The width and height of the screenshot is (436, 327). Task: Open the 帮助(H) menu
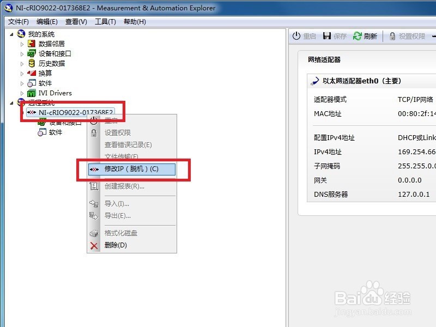click(135, 22)
